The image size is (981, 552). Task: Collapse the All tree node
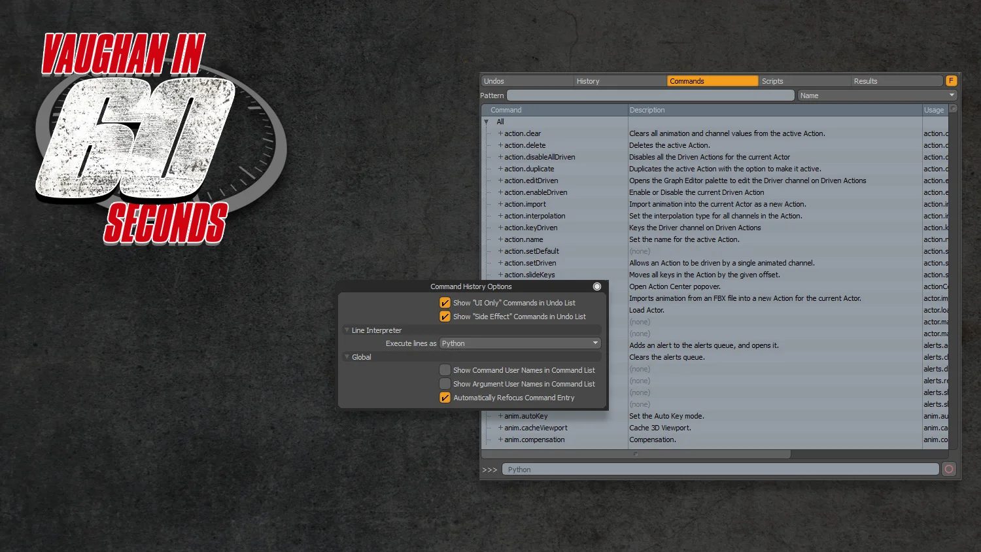(x=487, y=122)
